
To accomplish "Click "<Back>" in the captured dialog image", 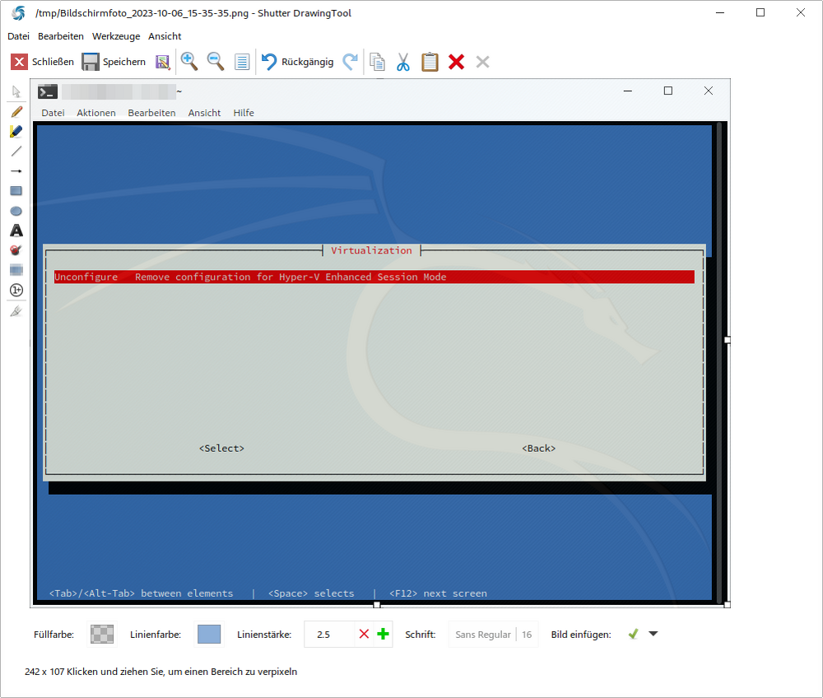I will [538, 449].
